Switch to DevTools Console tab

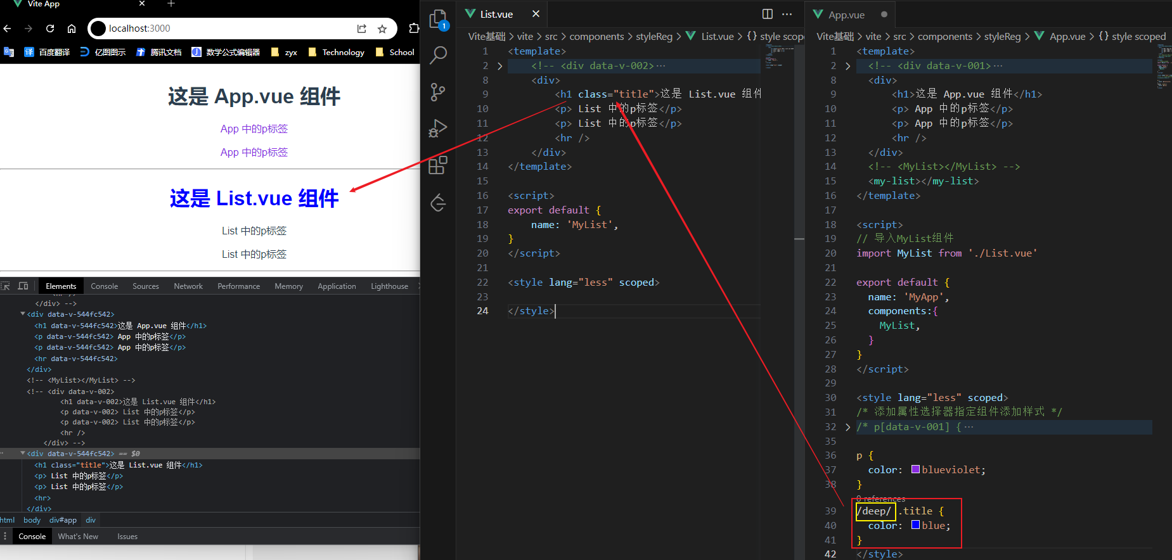[104, 286]
